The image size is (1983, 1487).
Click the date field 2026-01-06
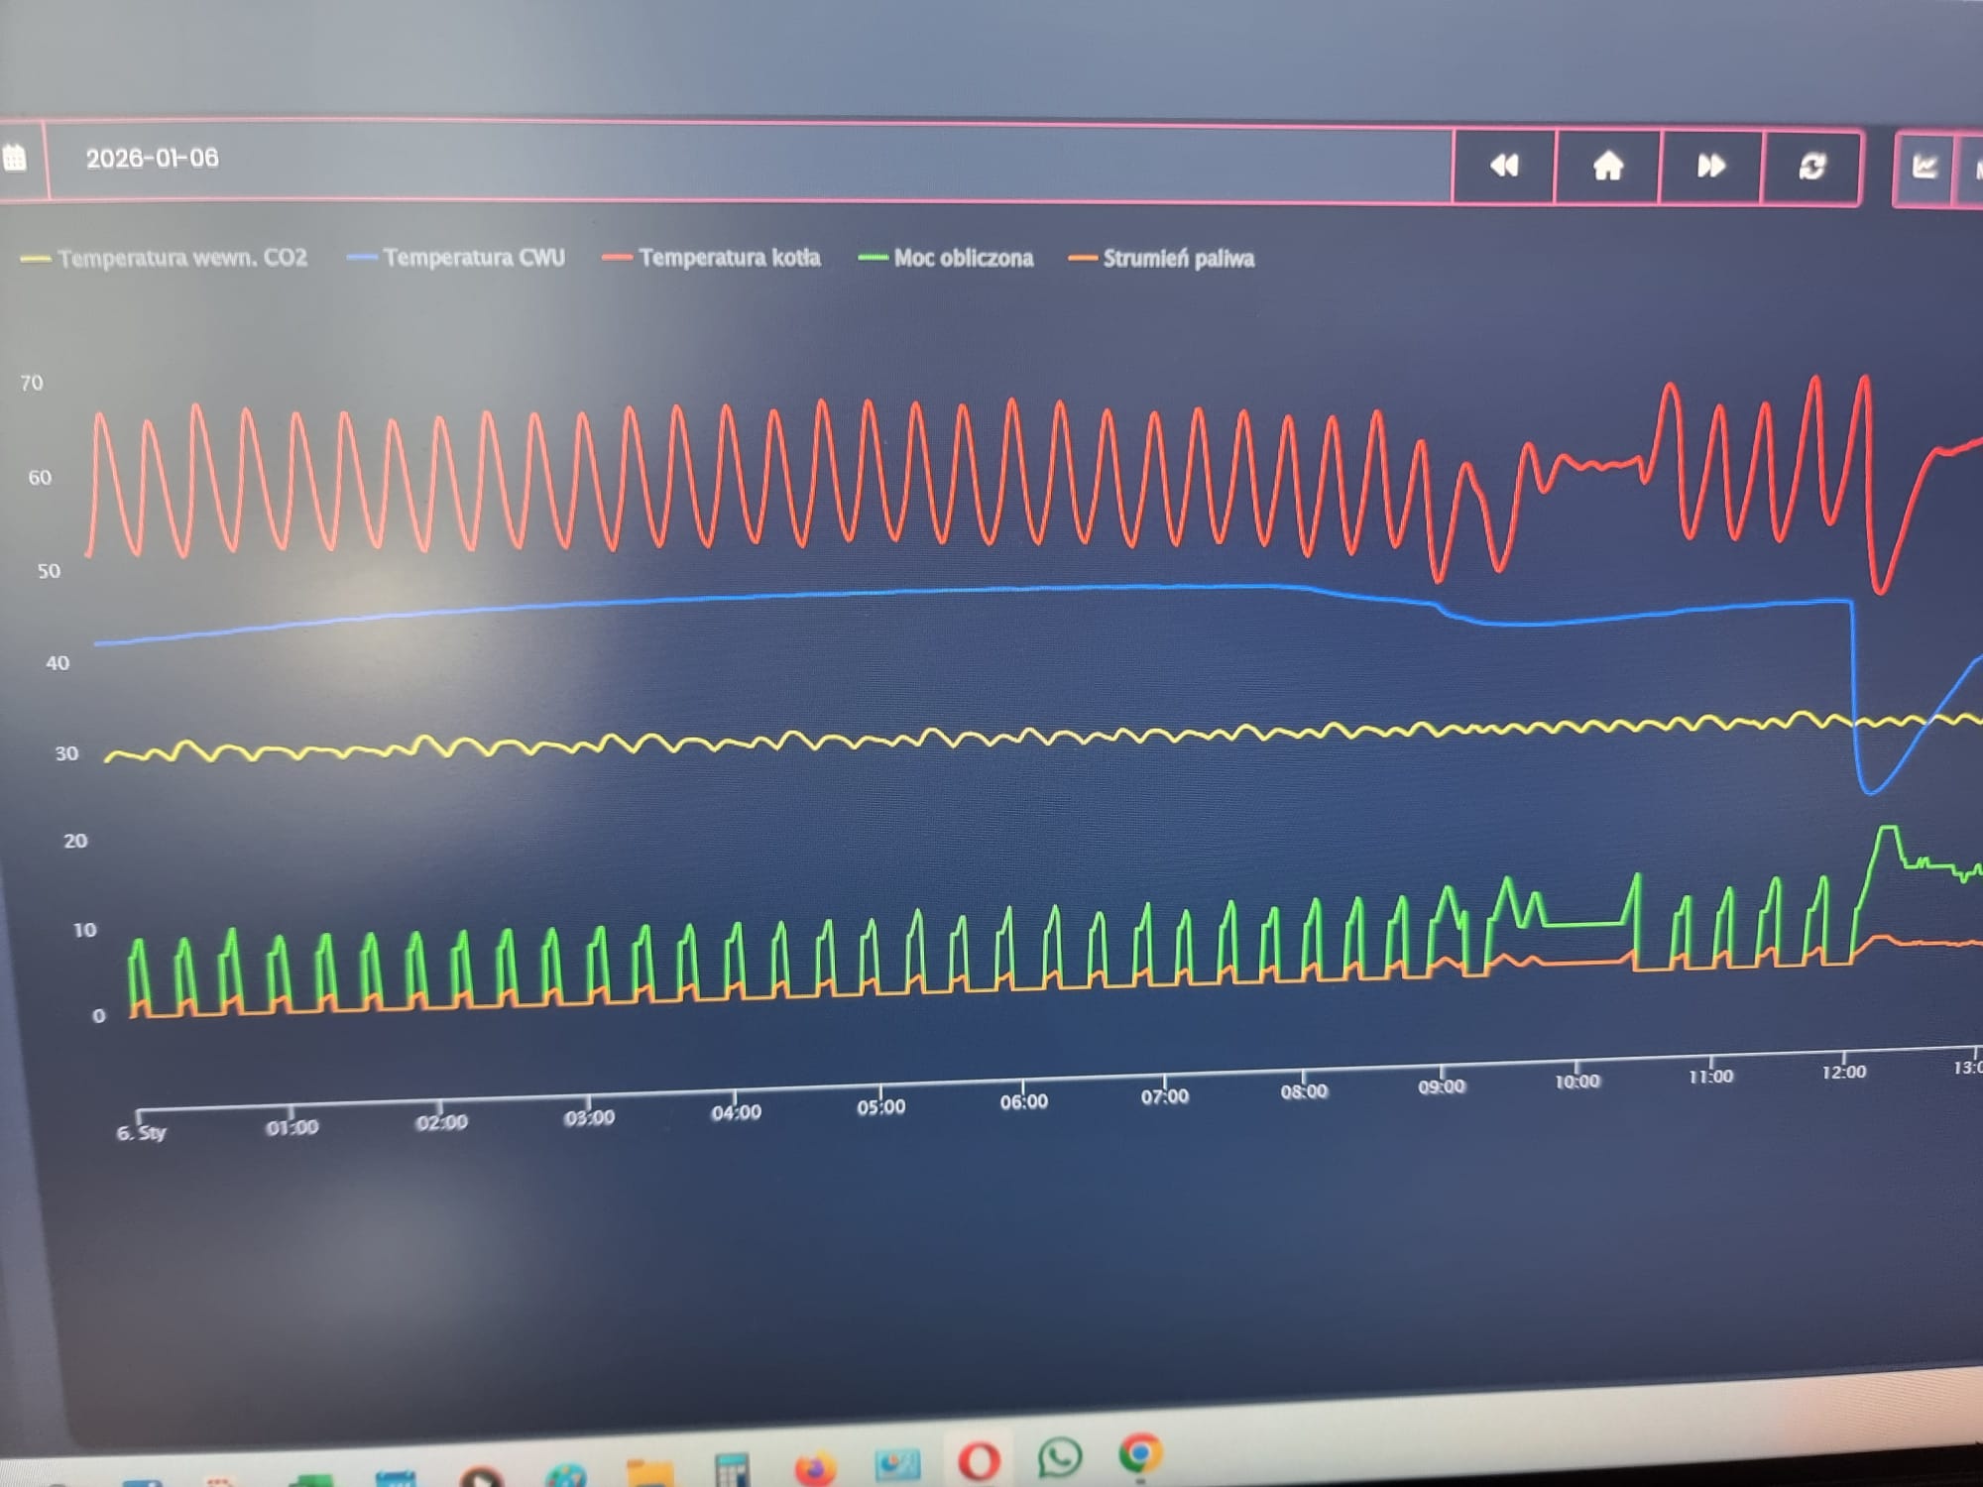[152, 159]
